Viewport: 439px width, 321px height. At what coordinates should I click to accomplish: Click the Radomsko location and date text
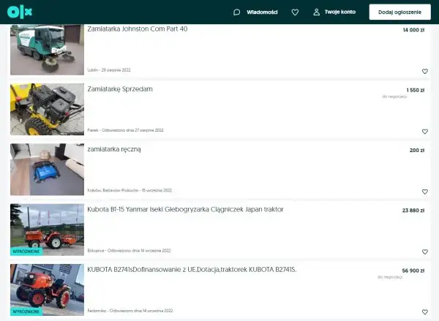[x=130, y=311]
